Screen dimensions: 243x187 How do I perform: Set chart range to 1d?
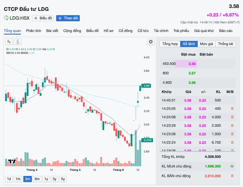tap(9, 179)
